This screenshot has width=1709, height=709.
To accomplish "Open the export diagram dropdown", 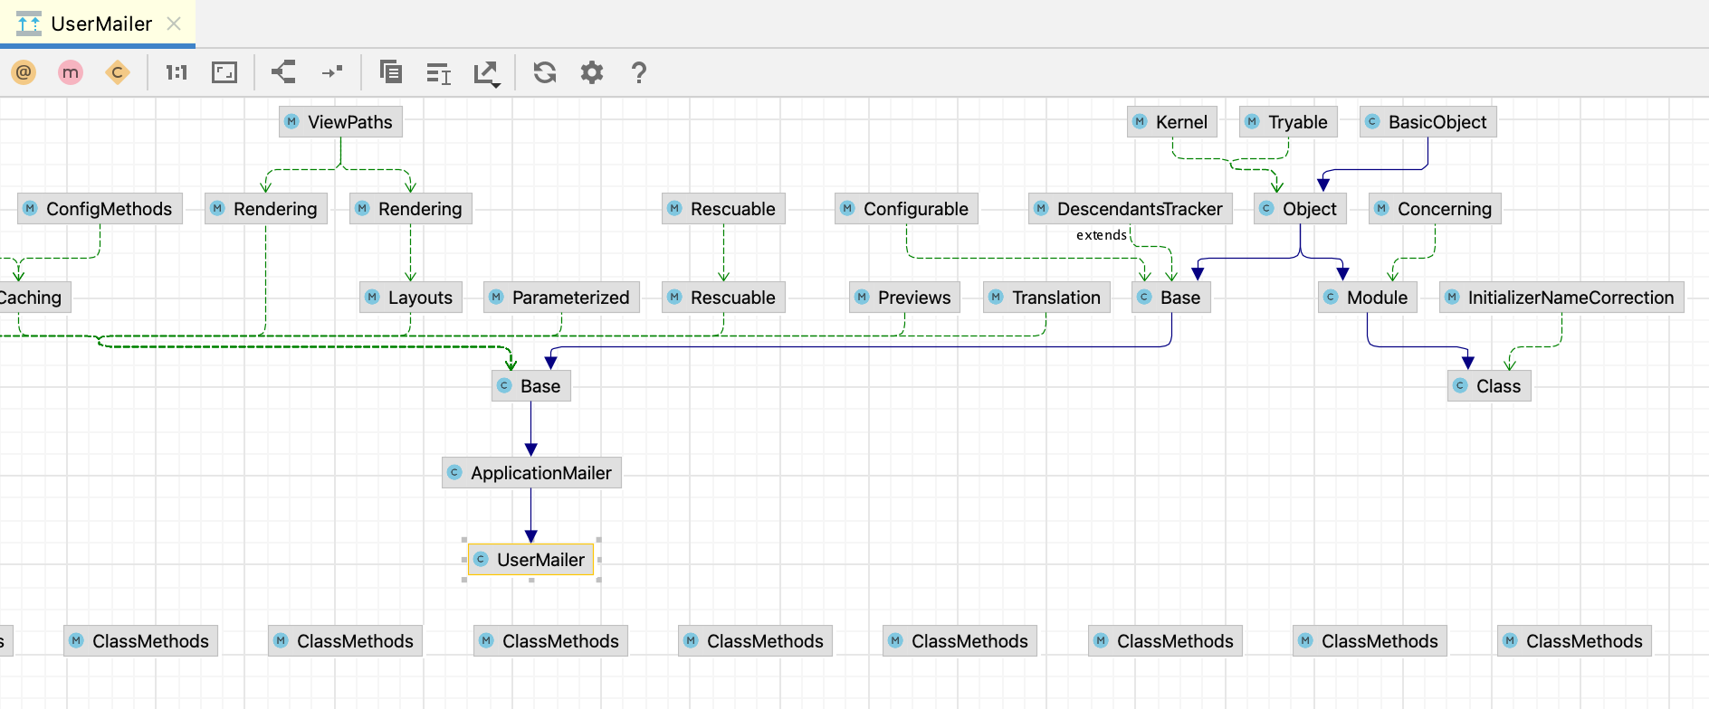I will tap(487, 73).
